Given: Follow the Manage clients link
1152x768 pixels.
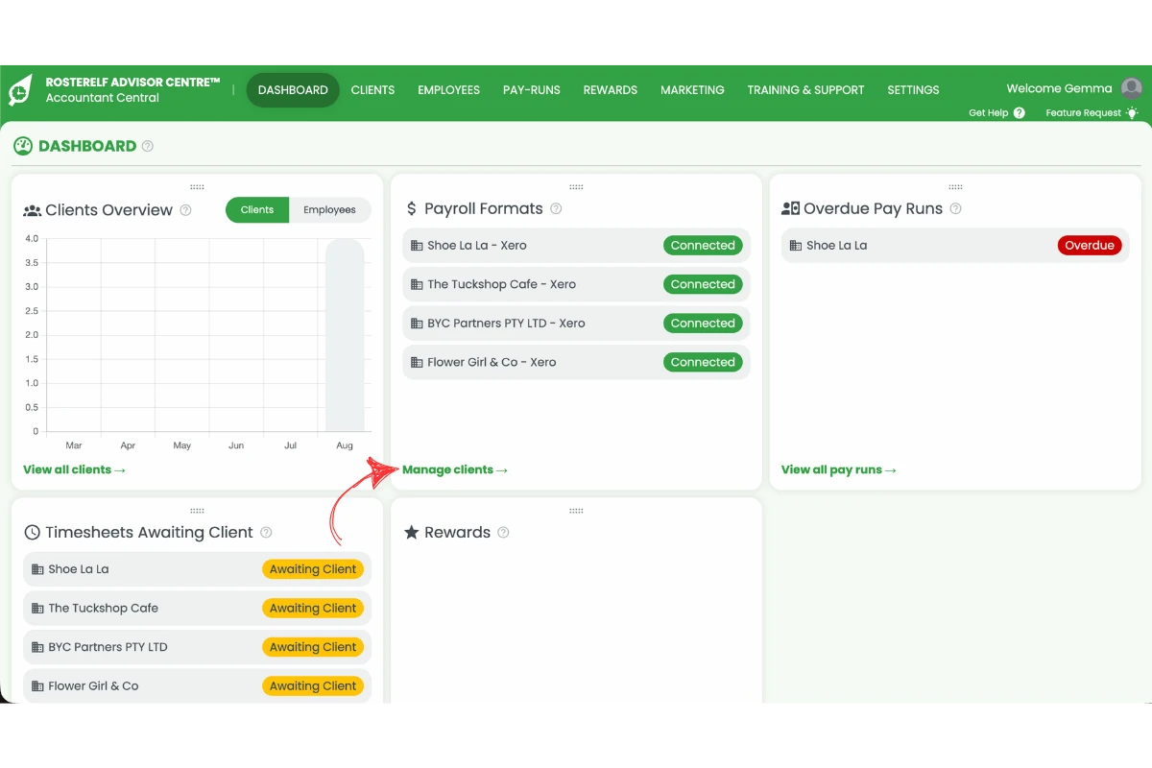Looking at the screenshot, I should (x=455, y=470).
